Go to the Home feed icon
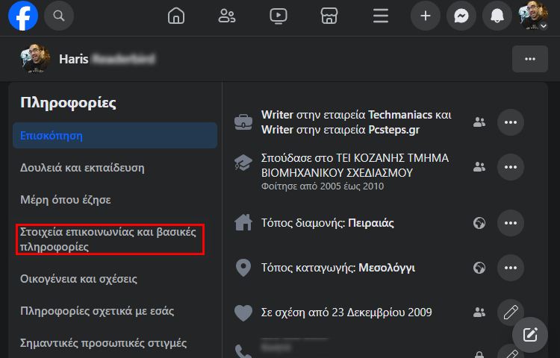The width and height of the screenshot is (560, 358). pyautogui.click(x=176, y=16)
